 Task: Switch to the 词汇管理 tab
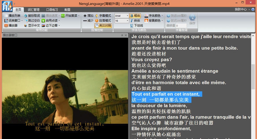[33, 10]
